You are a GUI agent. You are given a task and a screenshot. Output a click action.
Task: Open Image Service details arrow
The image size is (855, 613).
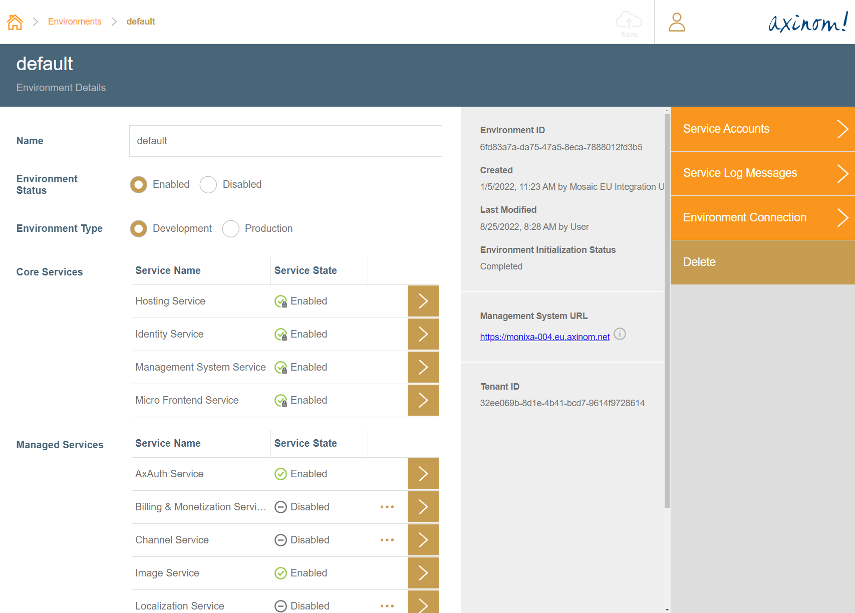423,573
